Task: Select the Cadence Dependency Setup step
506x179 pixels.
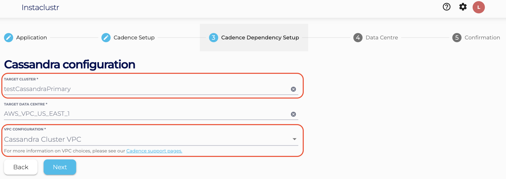Action: (260, 38)
